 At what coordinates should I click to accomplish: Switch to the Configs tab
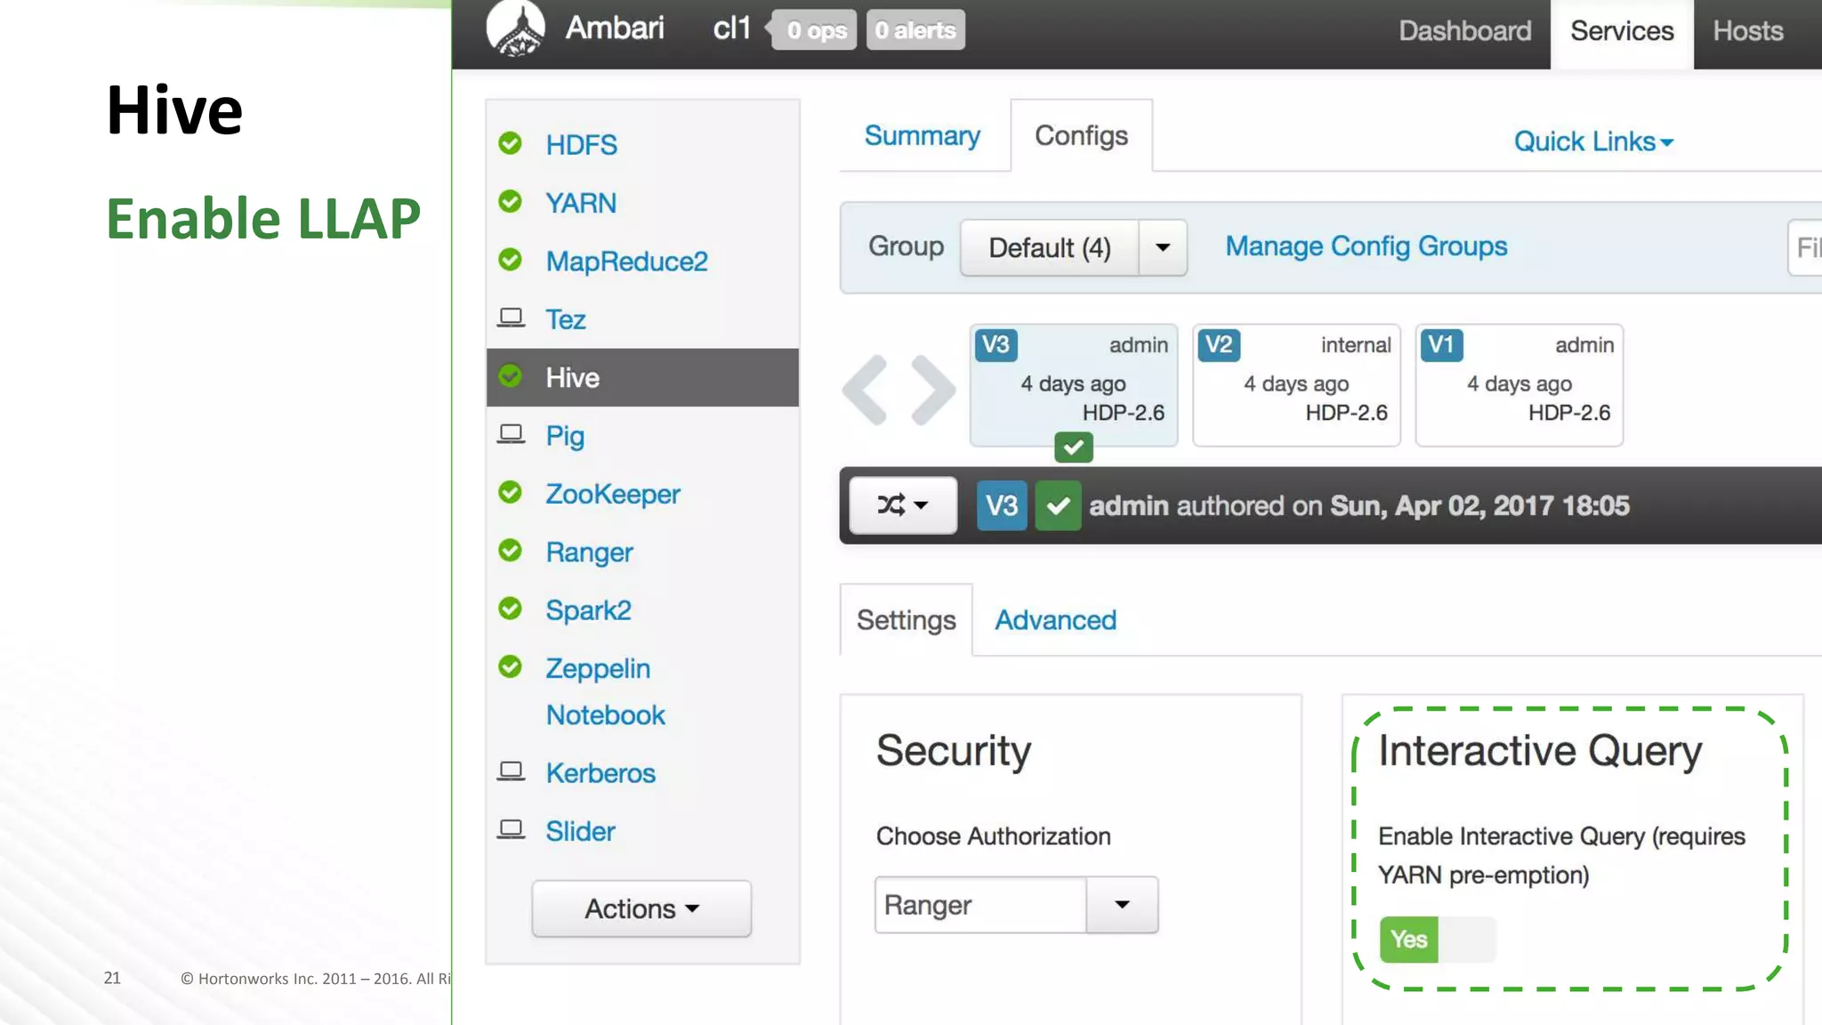(x=1081, y=135)
